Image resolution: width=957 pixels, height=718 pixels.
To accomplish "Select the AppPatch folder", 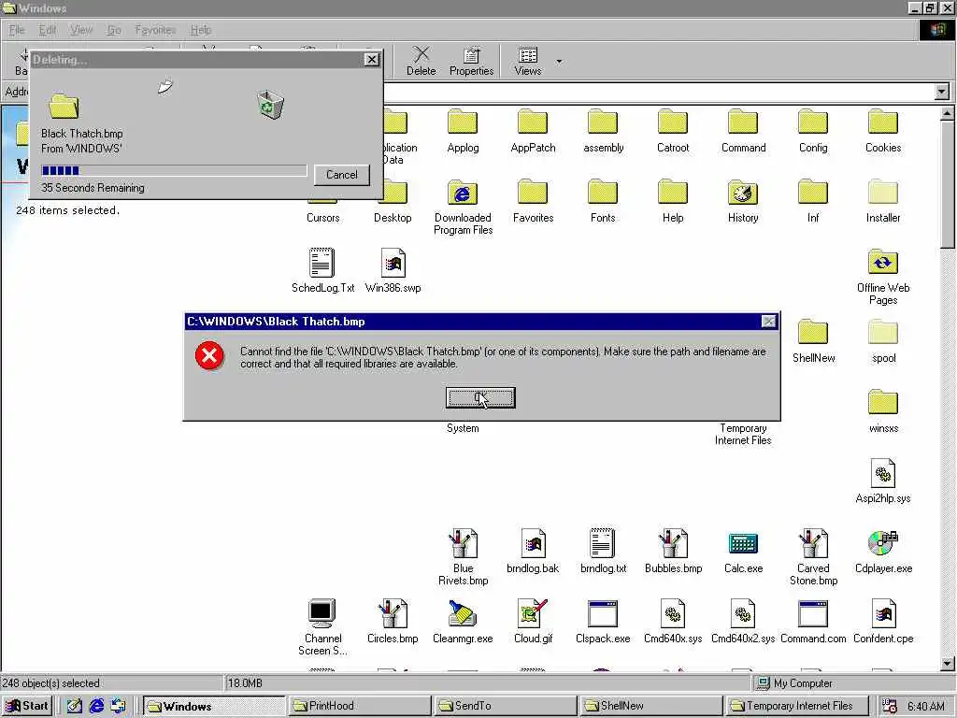I will pyautogui.click(x=533, y=131).
